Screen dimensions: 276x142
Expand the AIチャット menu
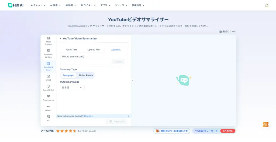pos(38,5)
